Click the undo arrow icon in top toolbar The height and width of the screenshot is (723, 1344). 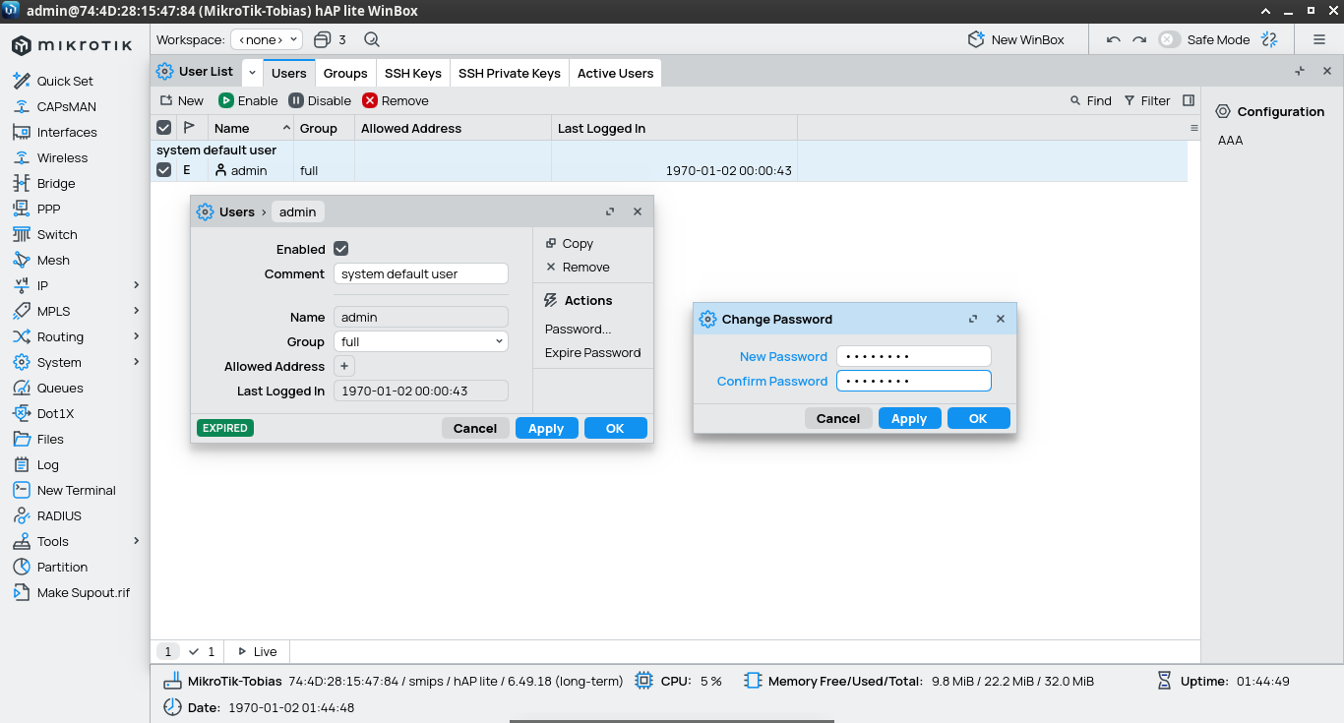click(x=1114, y=39)
